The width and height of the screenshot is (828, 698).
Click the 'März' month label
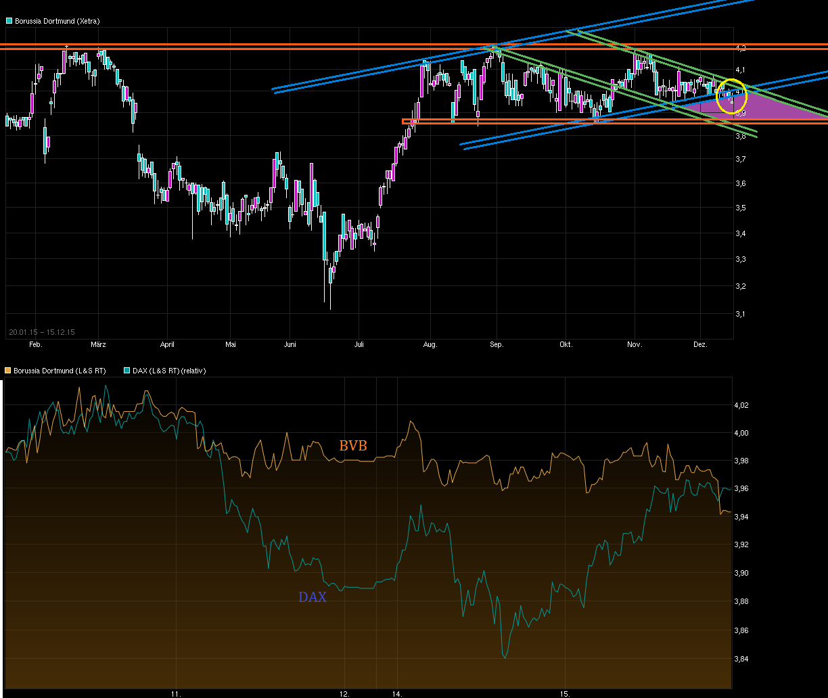98,345
